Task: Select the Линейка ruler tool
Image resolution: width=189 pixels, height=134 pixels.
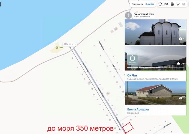Action: 150,4
